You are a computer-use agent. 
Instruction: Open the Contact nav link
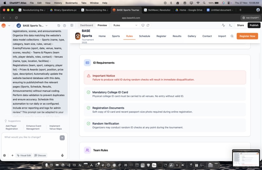[x=207, y=36]
